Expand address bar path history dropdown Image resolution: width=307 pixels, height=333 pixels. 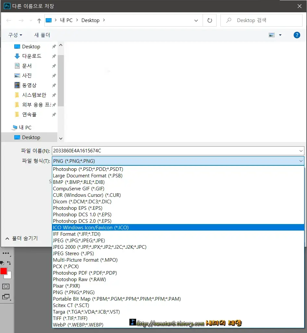pos(196,20)
